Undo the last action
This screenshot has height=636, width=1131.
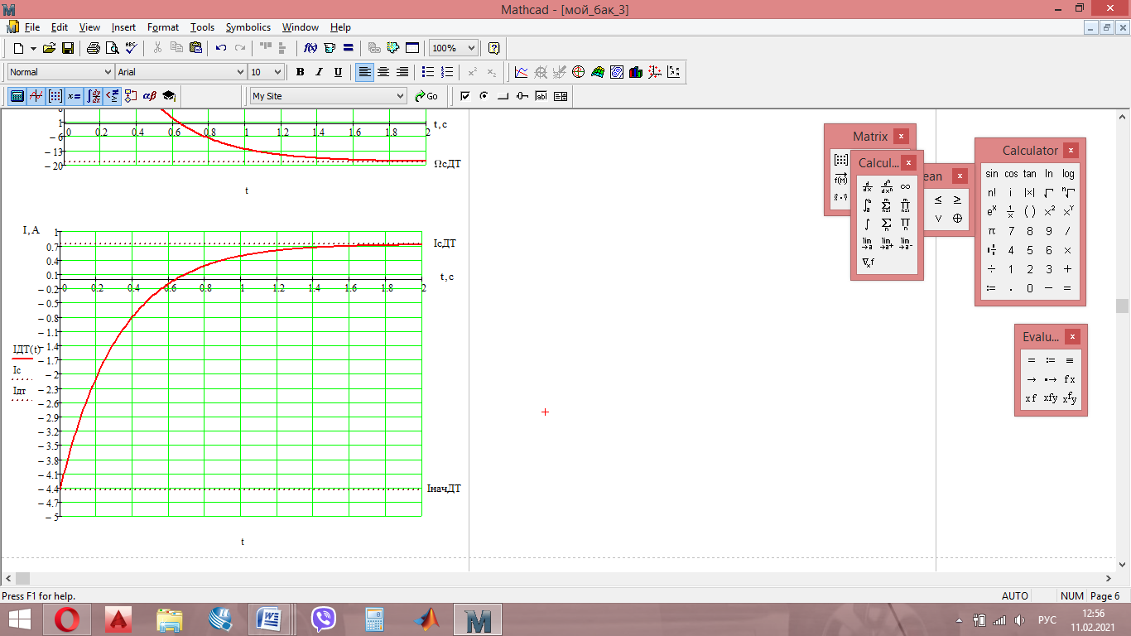[221, 48]
